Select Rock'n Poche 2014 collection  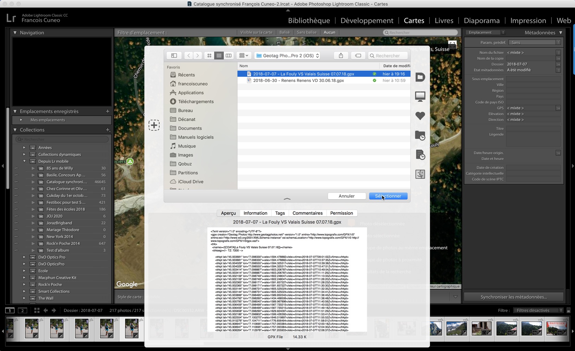(63, 243)
